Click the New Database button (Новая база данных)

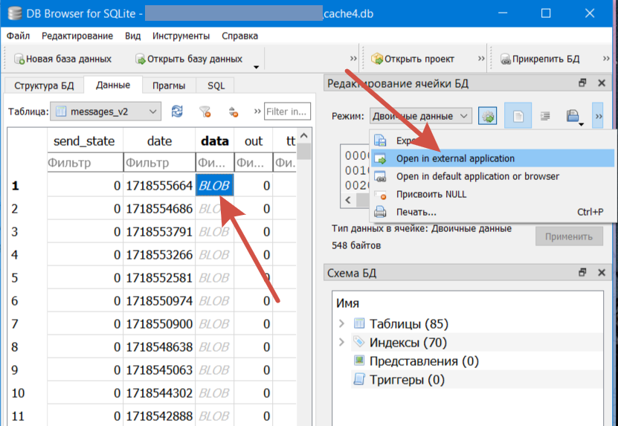(63, 59)
